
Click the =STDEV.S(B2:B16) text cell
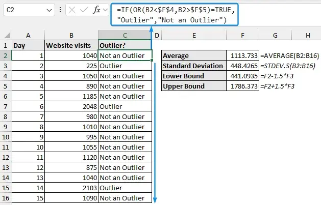(x=288, y=66)
